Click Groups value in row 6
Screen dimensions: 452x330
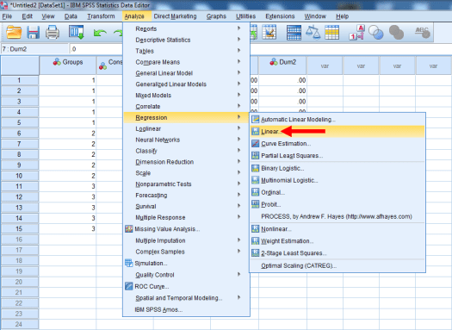pos(68,134)
